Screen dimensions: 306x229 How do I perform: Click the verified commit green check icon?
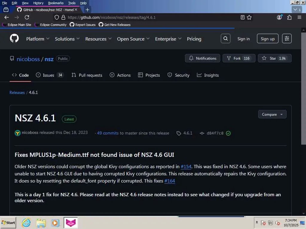pos(228,133)
